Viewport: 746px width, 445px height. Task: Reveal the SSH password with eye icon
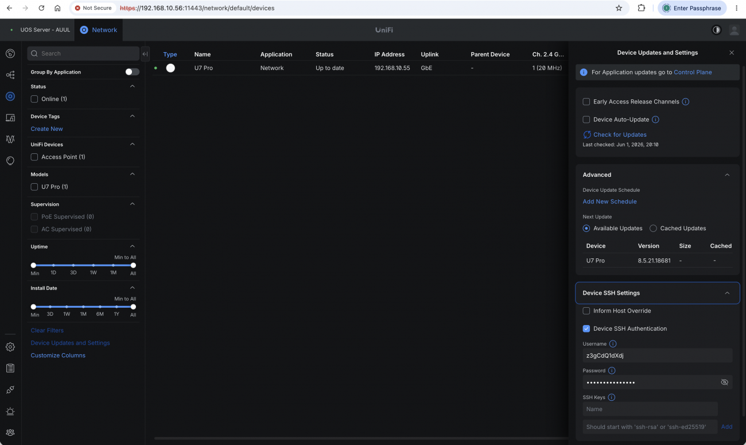click(724, 382)
